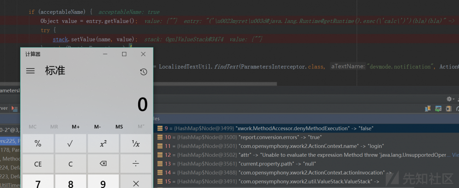
Task: Click the Calculator display showing 0
Action: pyautogui.click(x=143, y=105)
